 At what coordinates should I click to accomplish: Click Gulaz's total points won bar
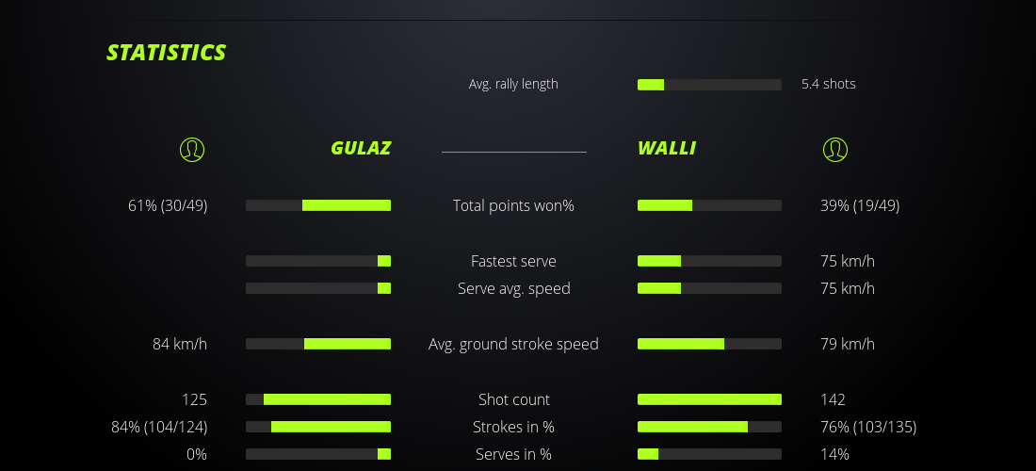pyautogui.click(x=318, y=205)
